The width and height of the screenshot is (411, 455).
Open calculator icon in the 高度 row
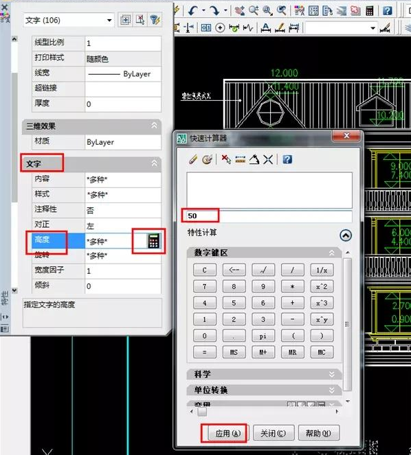(153, 241)
